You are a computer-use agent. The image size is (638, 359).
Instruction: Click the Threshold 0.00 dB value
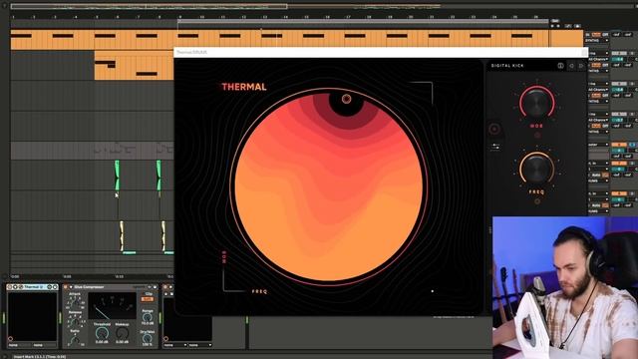(102, 342)
